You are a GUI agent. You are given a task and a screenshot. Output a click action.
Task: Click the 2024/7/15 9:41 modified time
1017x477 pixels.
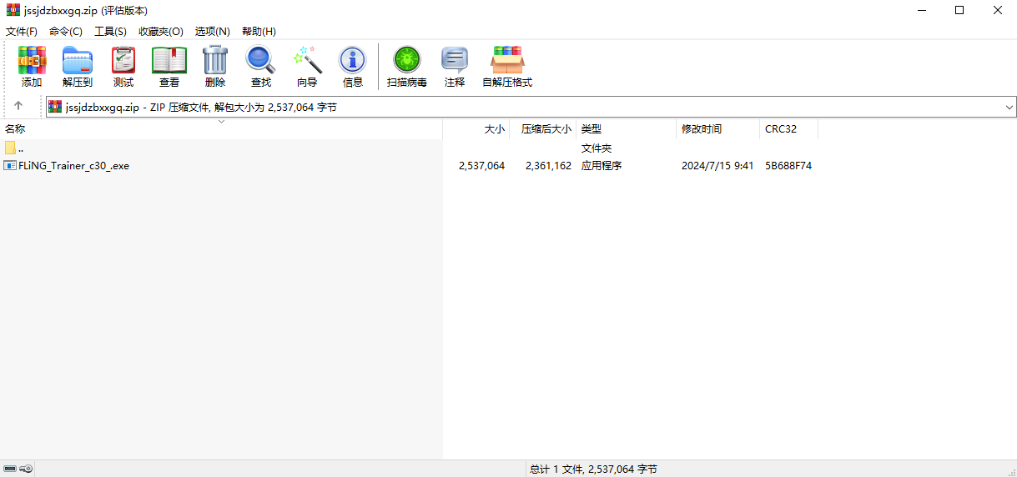[717, 166]
